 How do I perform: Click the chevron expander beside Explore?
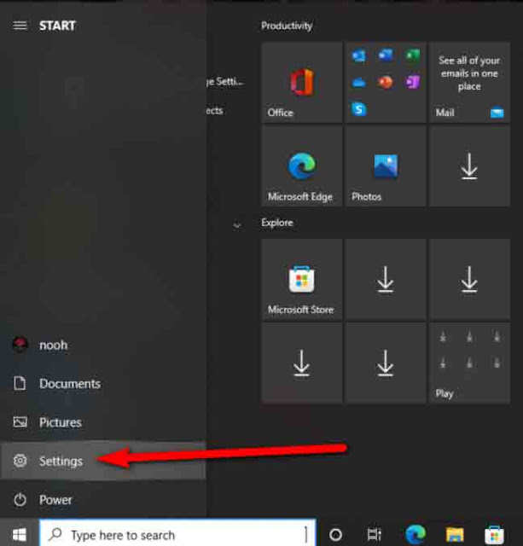237,225
